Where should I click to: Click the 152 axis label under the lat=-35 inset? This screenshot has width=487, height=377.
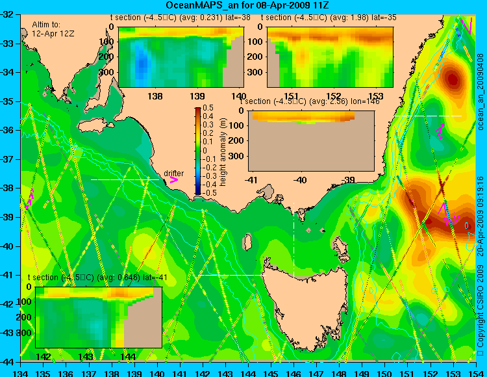click(x=334, y=96)
